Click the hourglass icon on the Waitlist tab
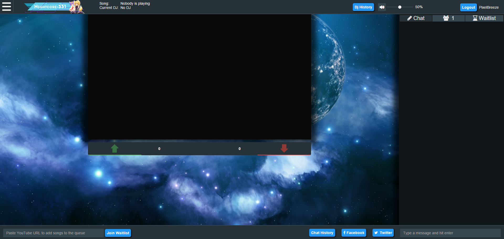 click(x=475, y=18)
